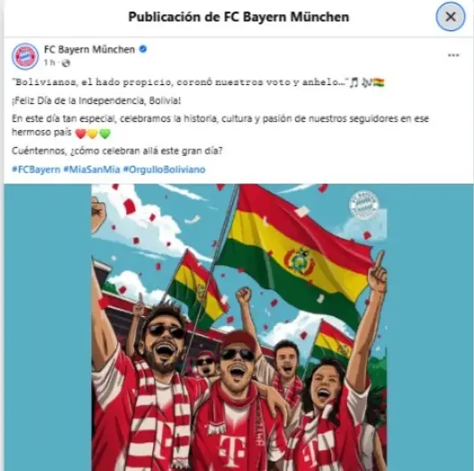
Task: Click the Bolivian flag emoji in post
Action: [378, 82]
